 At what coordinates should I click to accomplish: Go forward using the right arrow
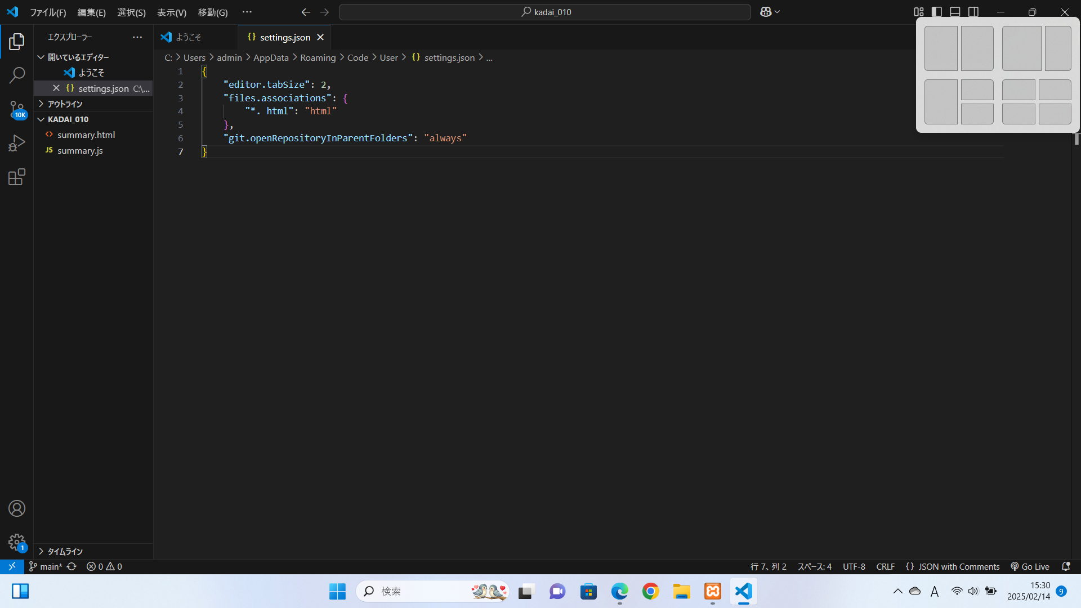pos(324,12)
